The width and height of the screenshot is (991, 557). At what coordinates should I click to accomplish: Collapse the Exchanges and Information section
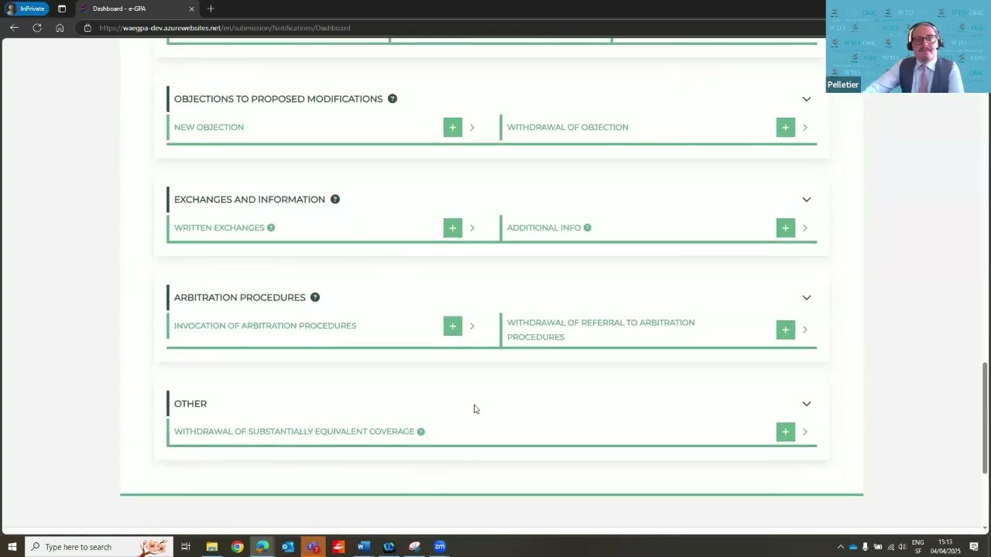tap(807, 200)
